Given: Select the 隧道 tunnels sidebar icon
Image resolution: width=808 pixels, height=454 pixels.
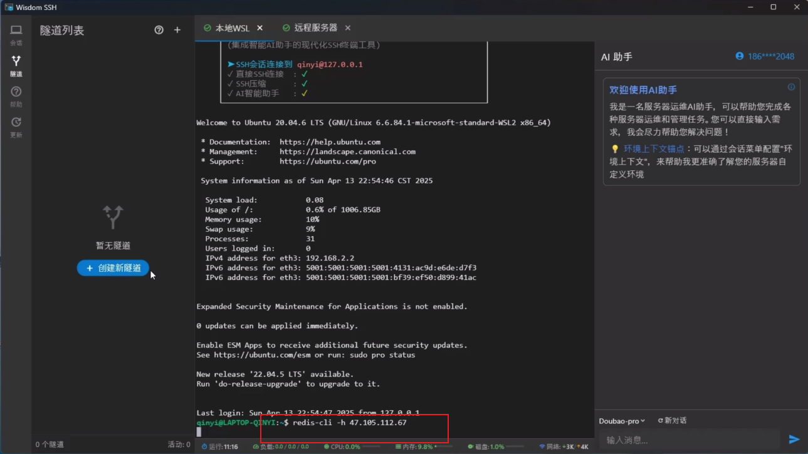Looking at the screenshot, I should (16, 61).
